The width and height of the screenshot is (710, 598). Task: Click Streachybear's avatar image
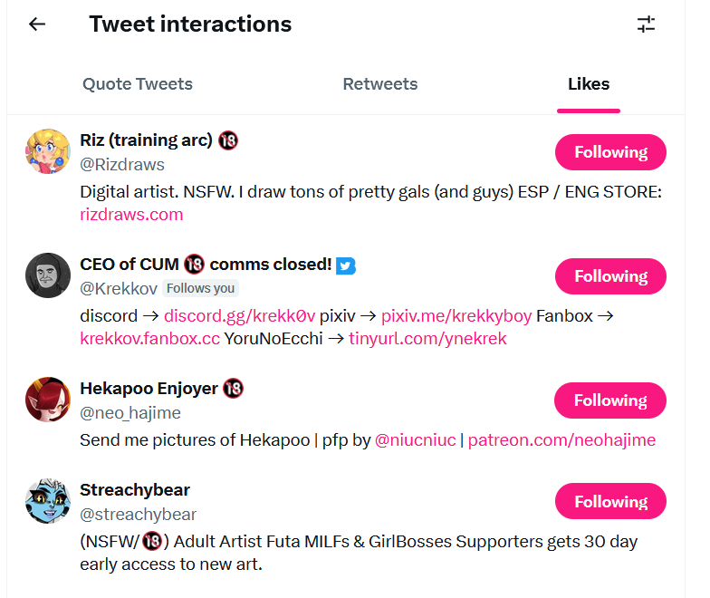(x=48, y=501)
